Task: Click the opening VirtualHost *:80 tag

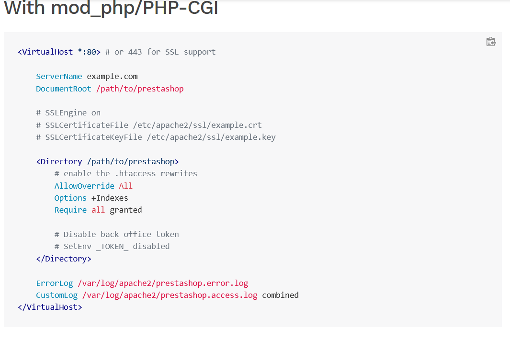Action: [x=59, y=52]
